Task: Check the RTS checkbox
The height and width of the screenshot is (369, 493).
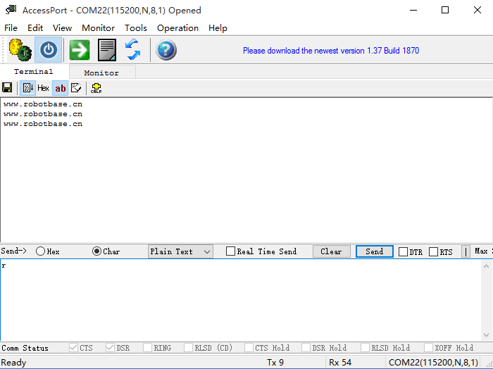Action: coord(433,252)
